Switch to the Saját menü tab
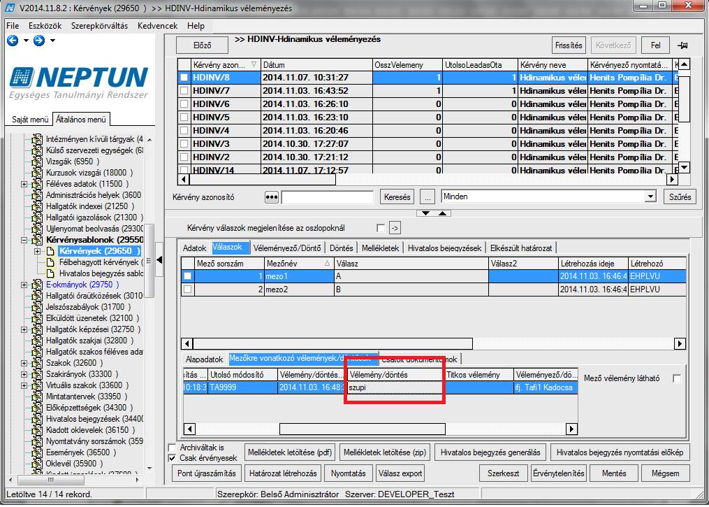 point(30,120)
